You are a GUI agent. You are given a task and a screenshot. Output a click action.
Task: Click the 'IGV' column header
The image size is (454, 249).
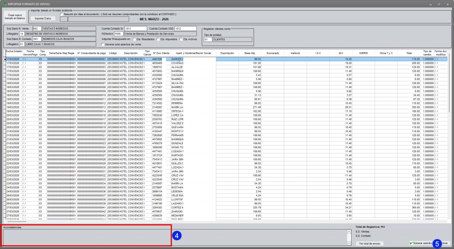click(341, 53)
